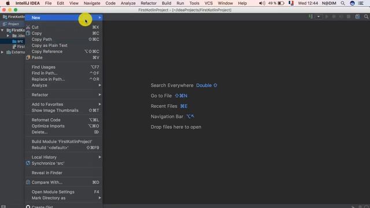Collapse the FirstKotlinProject root tree node

(2, 30)
